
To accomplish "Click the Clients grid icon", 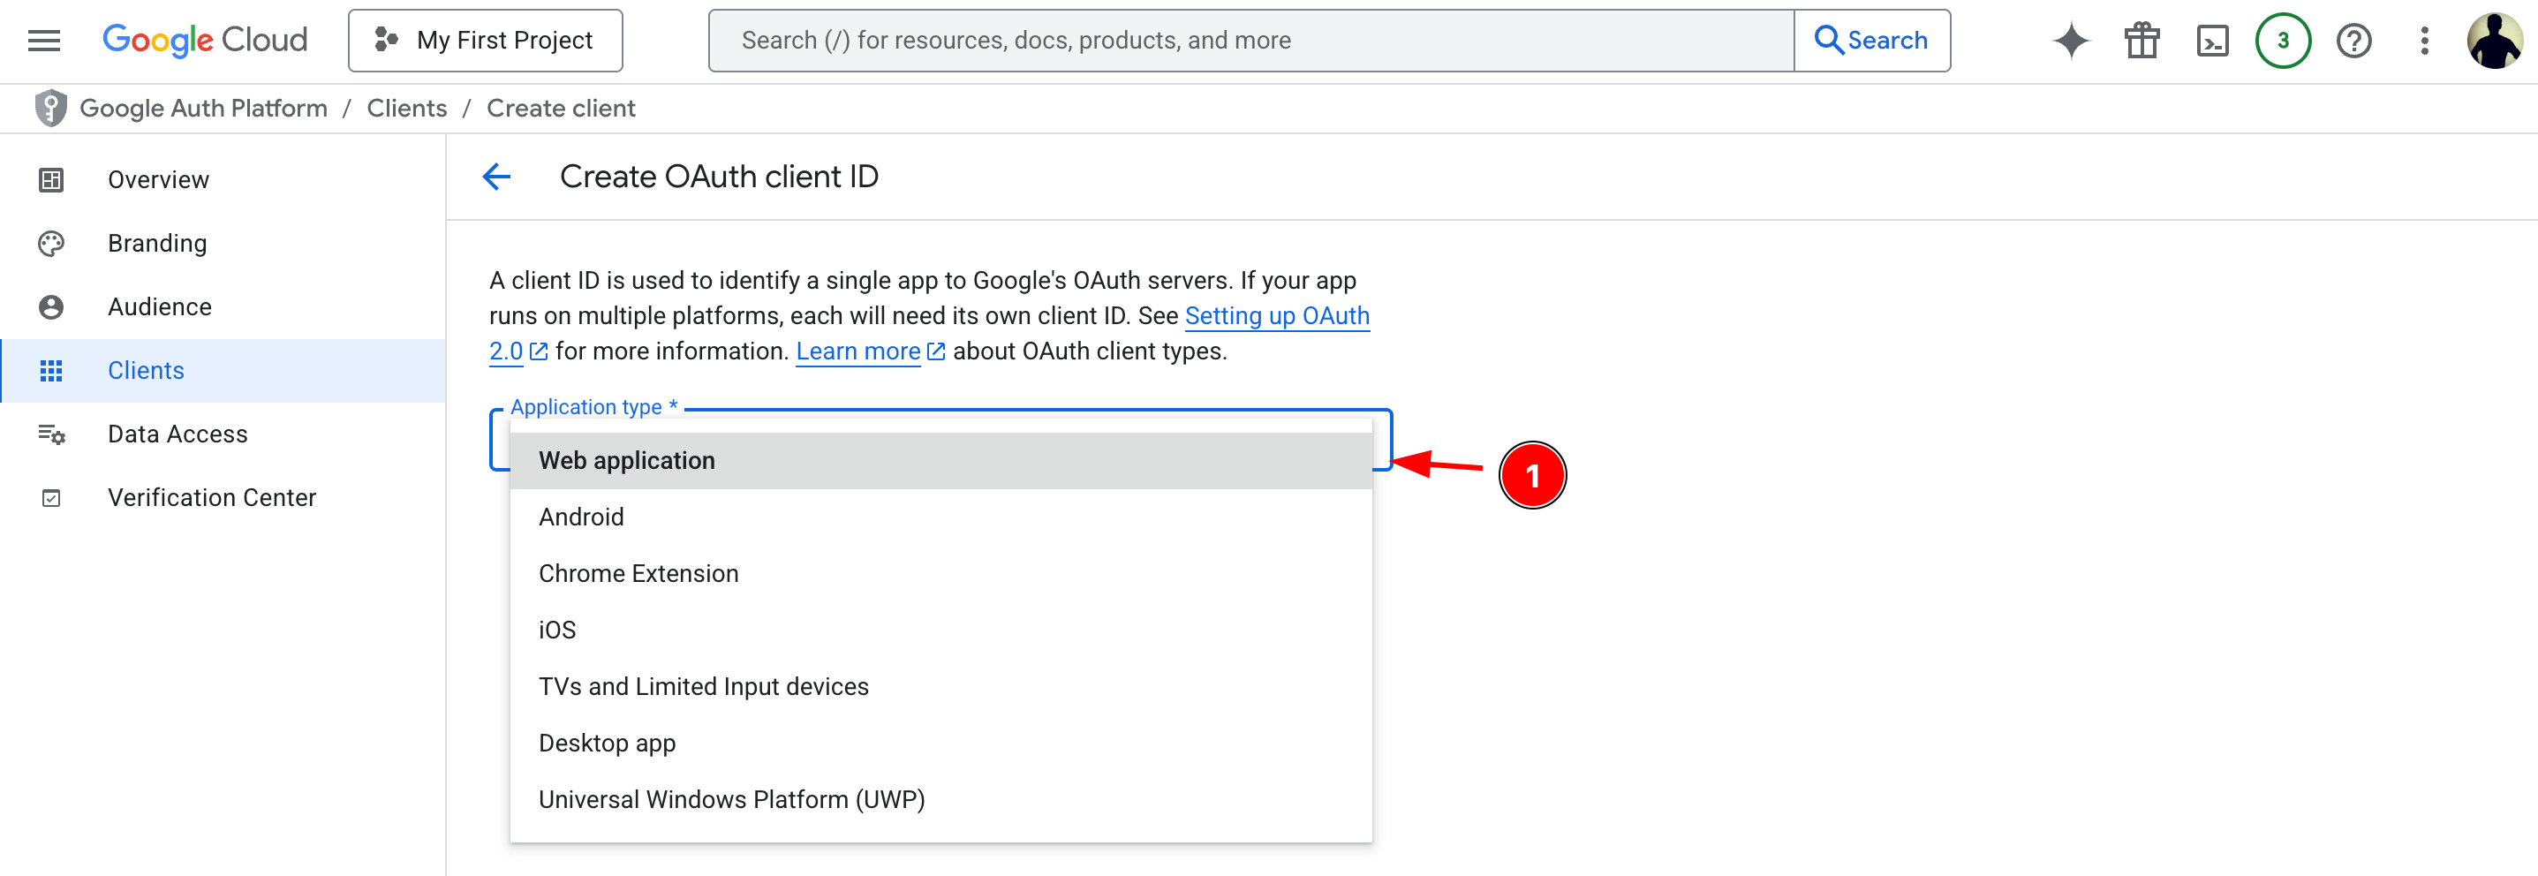I will pos(51,371).
